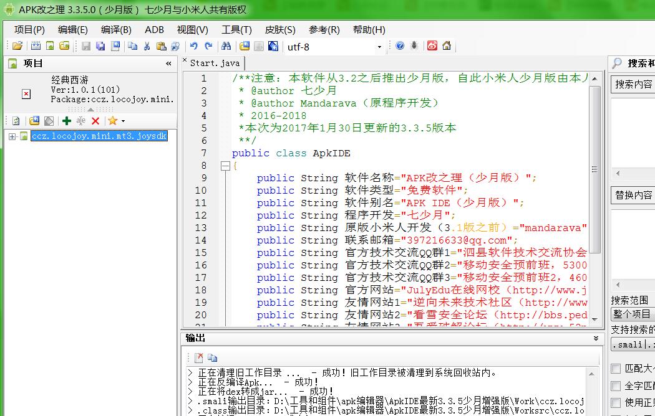Open the utf-8 encoding dropdown
Viewport: 655px width, 416px height.
tap(379, 47)
